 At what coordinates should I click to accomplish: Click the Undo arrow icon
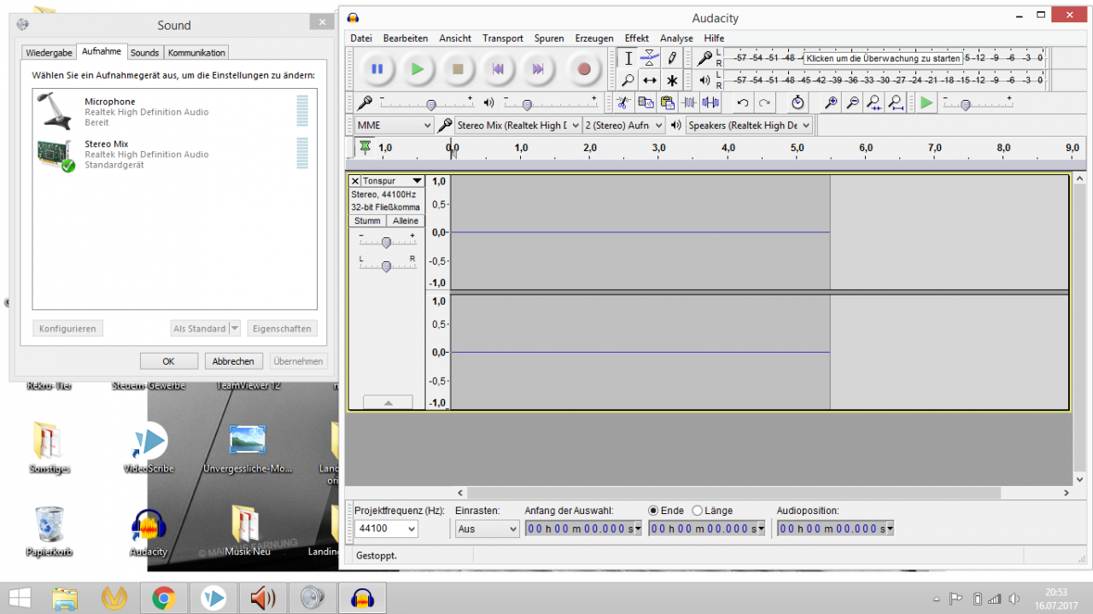[x=743, y=103]
